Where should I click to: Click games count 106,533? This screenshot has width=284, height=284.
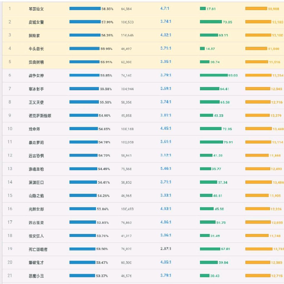pyautogui.click(x=127, y=22)
